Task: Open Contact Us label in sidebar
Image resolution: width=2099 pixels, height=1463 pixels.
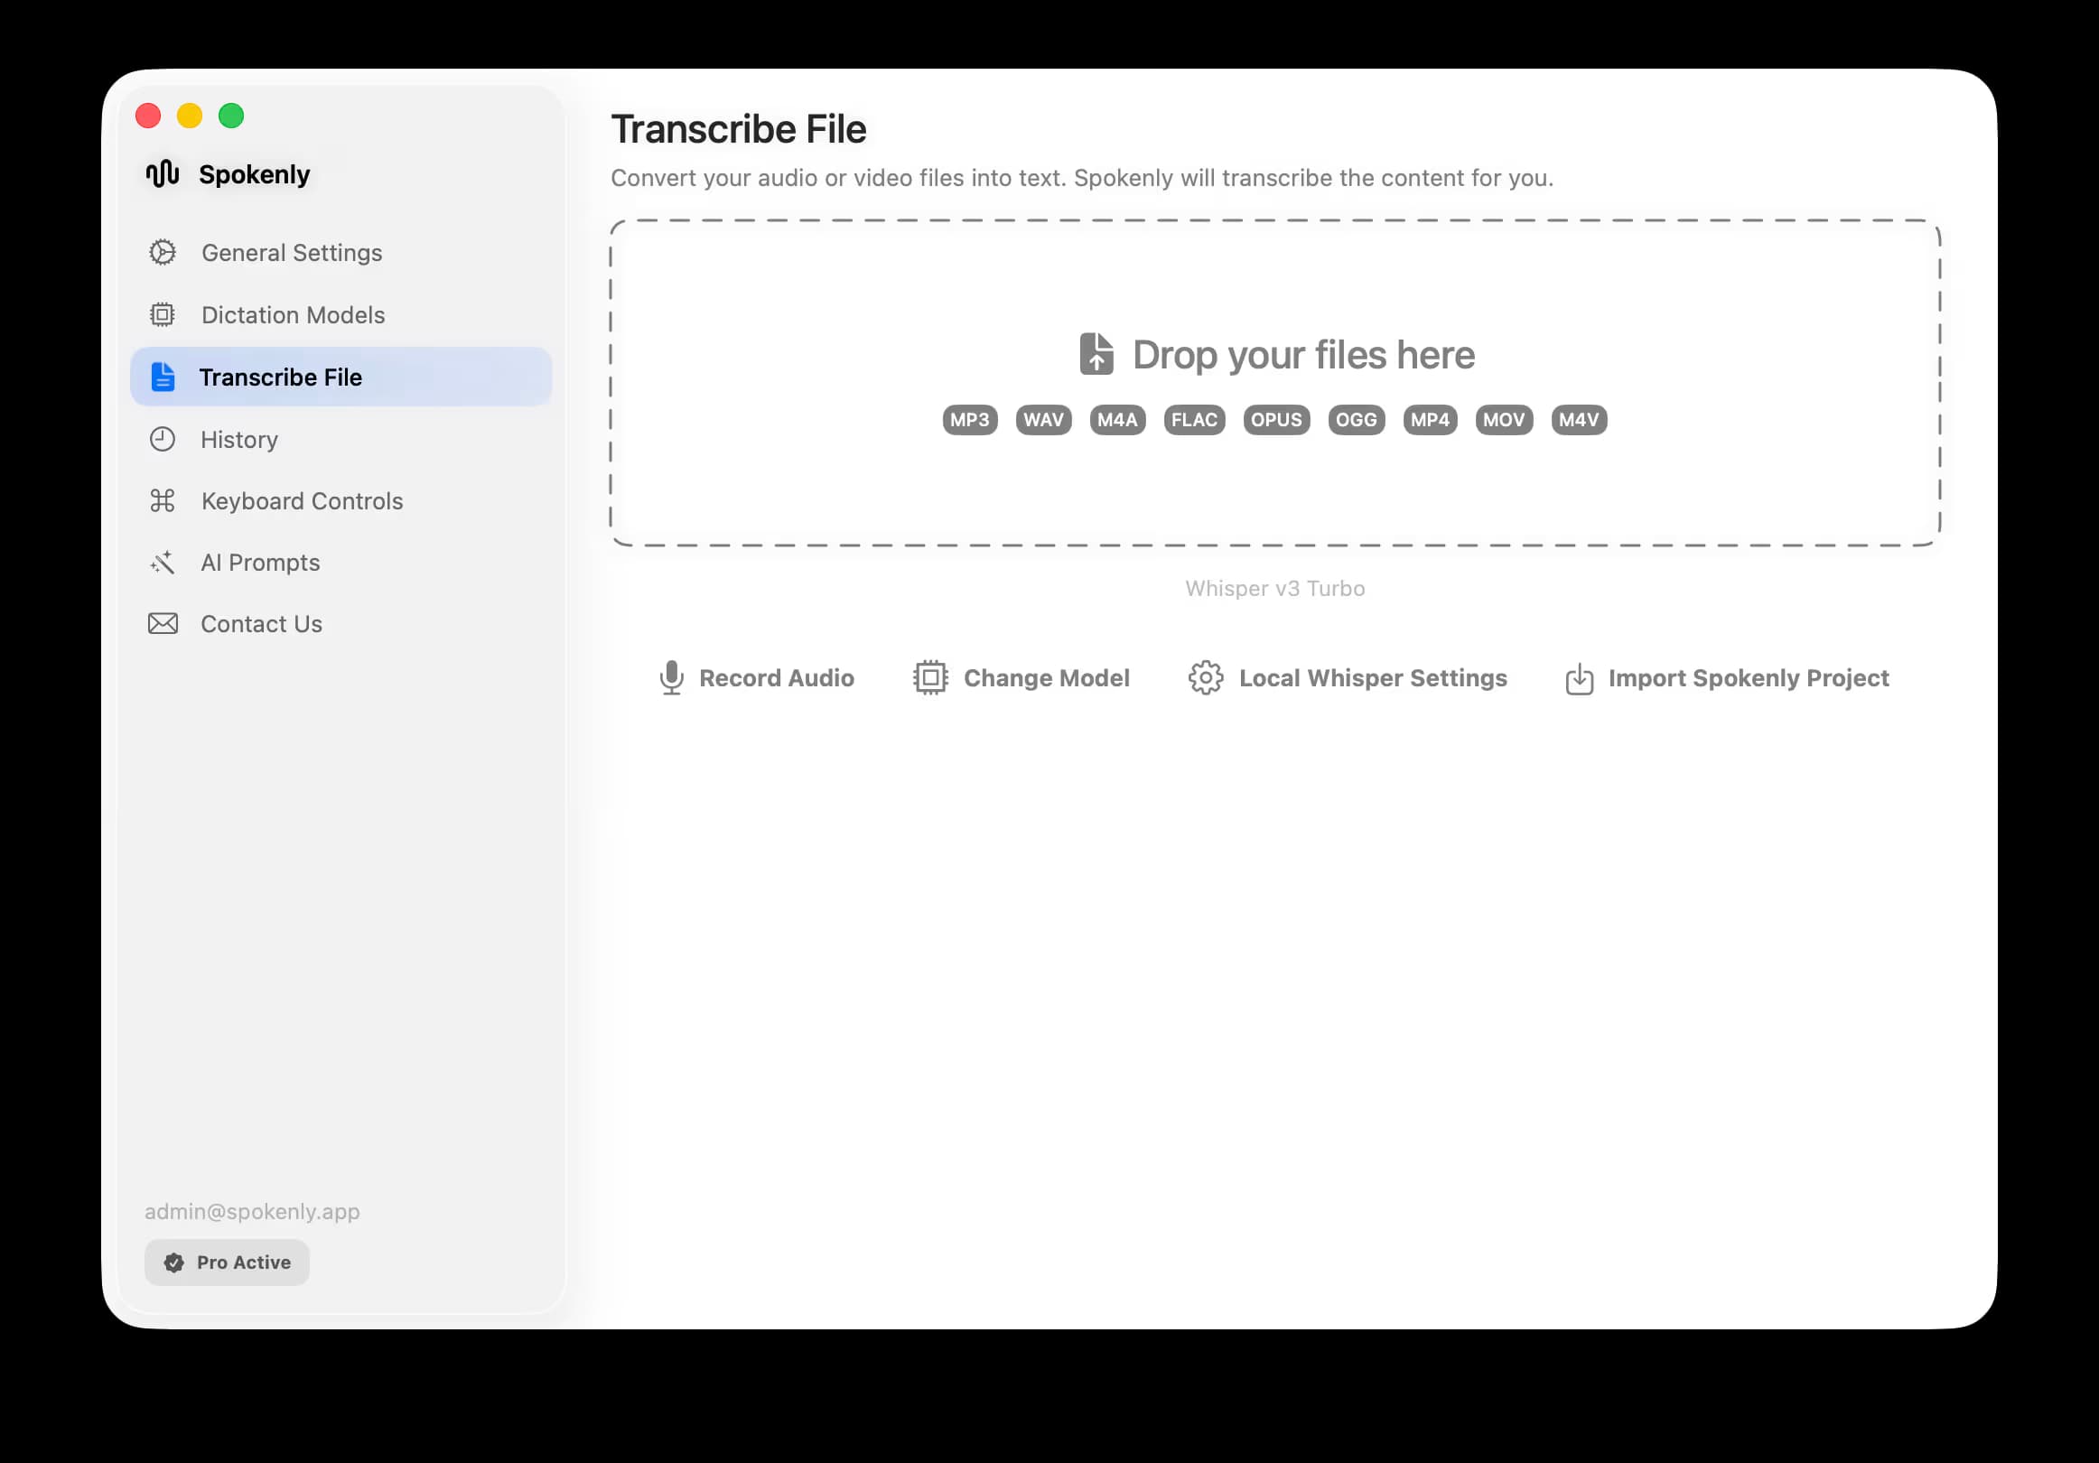Action: [261, 624]
